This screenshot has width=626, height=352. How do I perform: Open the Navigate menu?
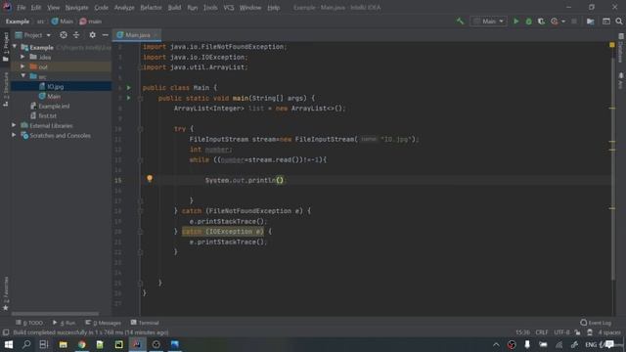pyautogui.click(x=76, y=8)
